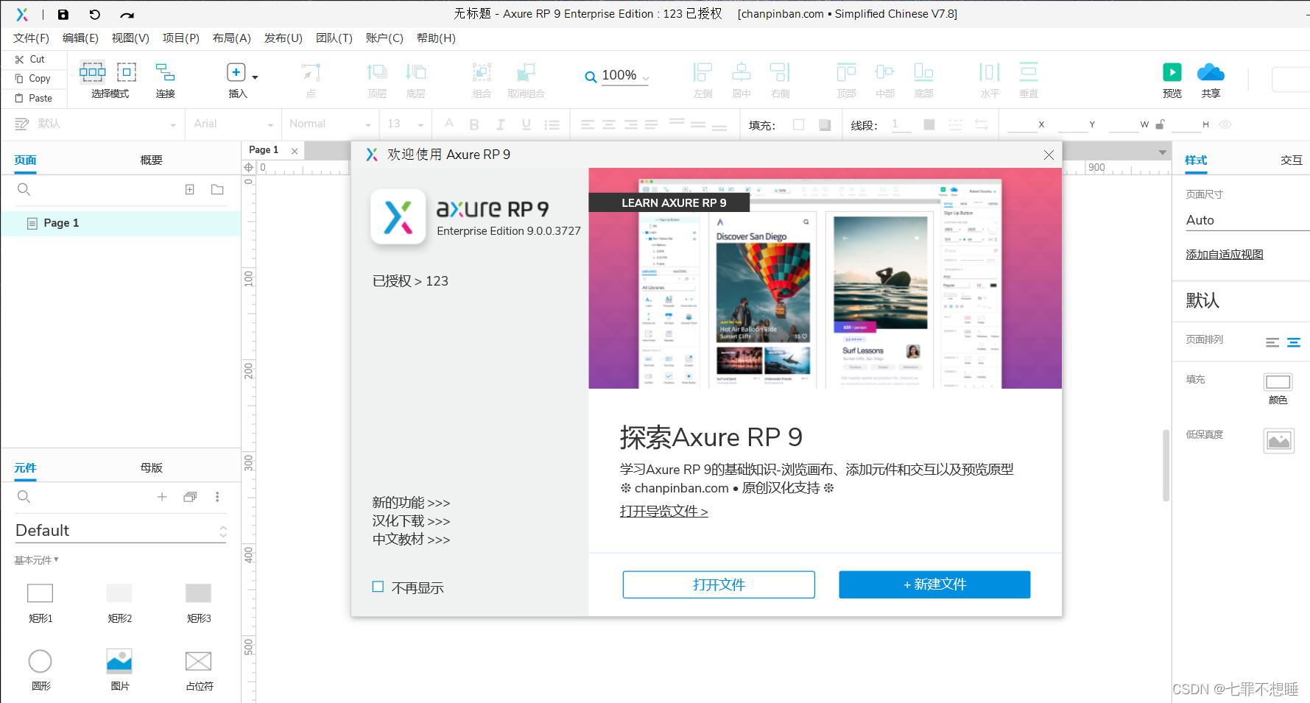This screenshot has width=1310, height=703.
Task: Click the 添加自适应视图 link
Action: [x=1224, y=255]
